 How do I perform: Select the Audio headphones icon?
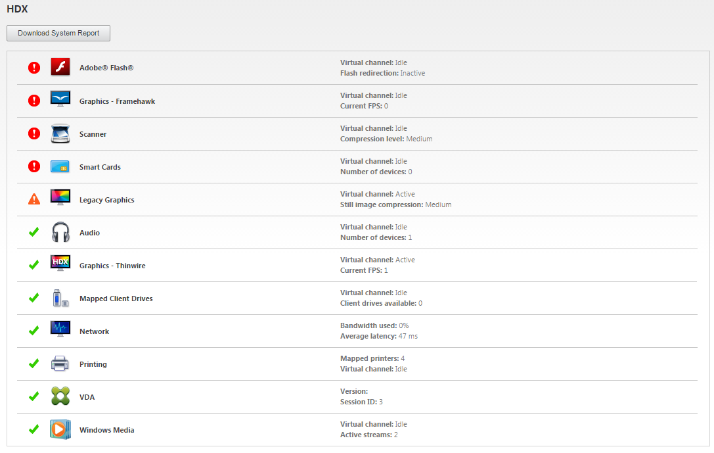pos(60,232)
